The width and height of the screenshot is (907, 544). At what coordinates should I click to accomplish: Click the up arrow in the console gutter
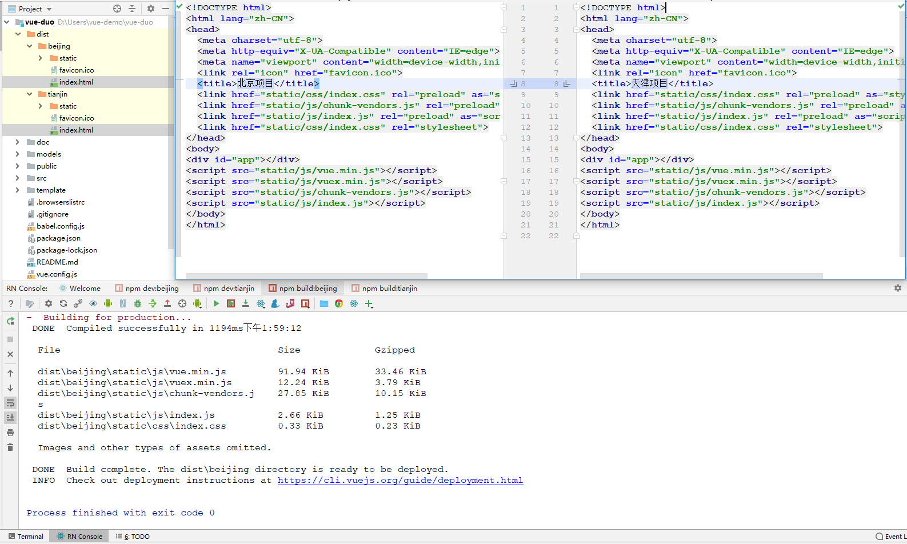10,373
